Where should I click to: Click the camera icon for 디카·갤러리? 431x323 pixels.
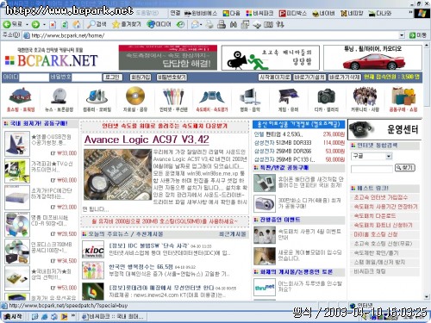coord(327,96)
